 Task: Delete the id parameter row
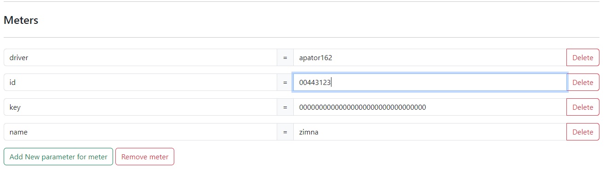point(583,83)
